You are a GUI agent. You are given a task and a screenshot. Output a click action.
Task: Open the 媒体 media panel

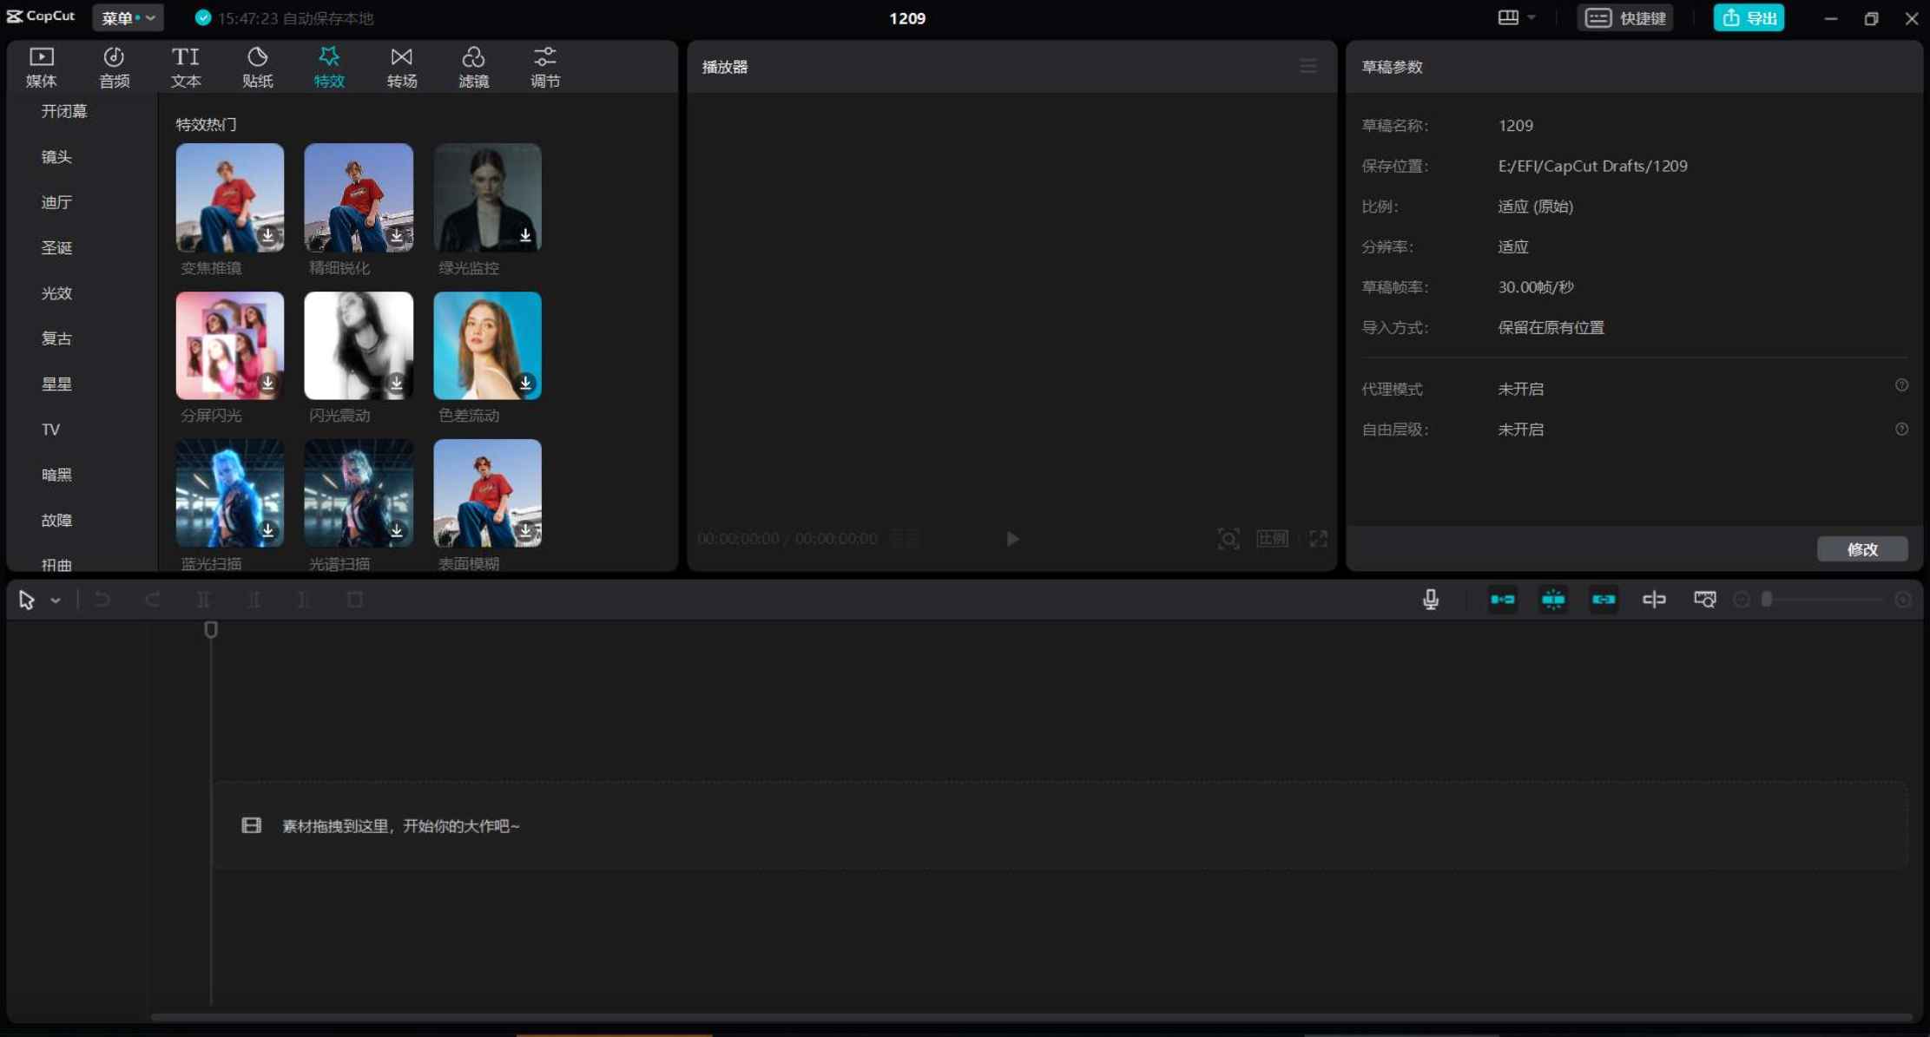point(41,66)
